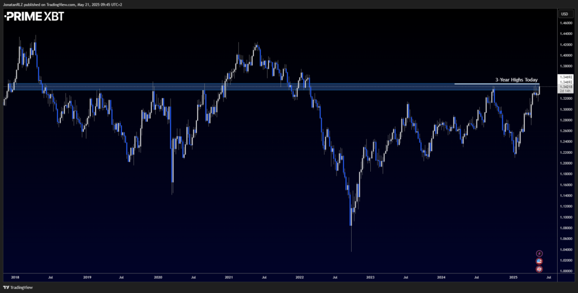Screen dimensions: 578x293
Task: Click the 2025 label on time axis
Action: click(512, 277)
